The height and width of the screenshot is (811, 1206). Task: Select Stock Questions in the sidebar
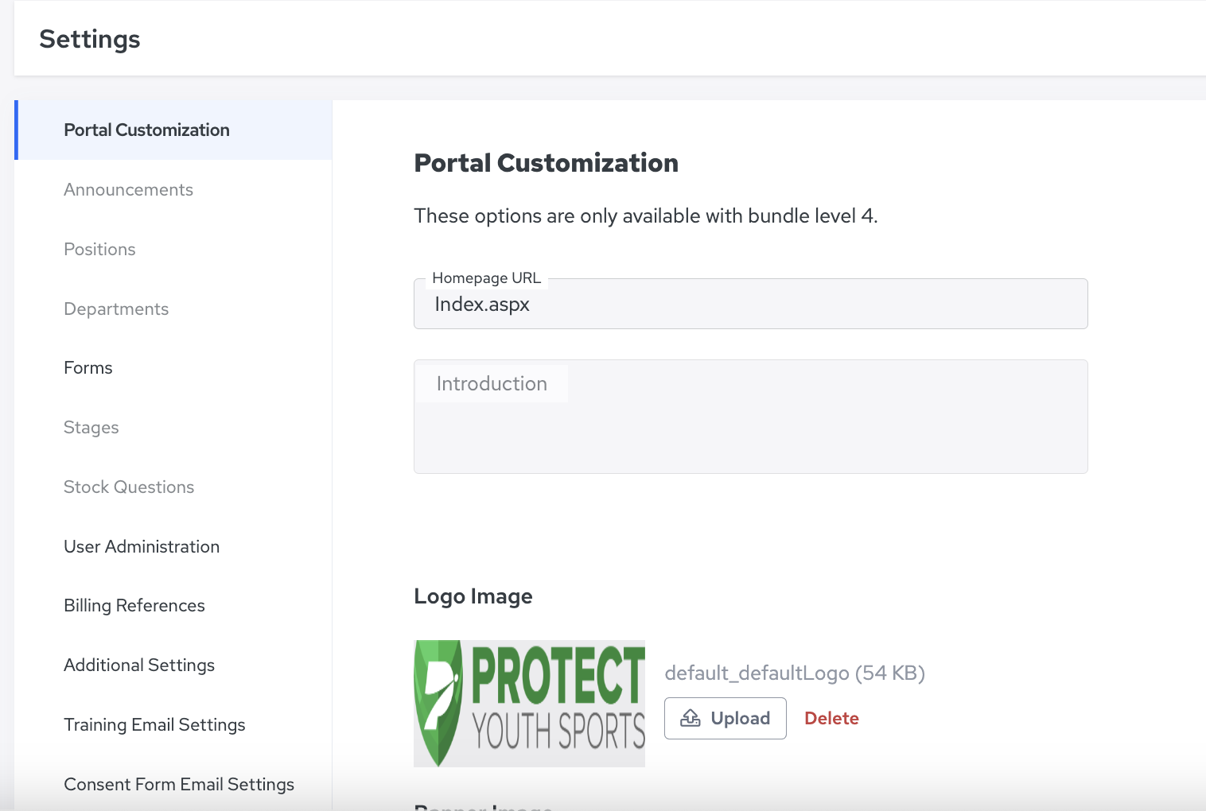(129, 487)
